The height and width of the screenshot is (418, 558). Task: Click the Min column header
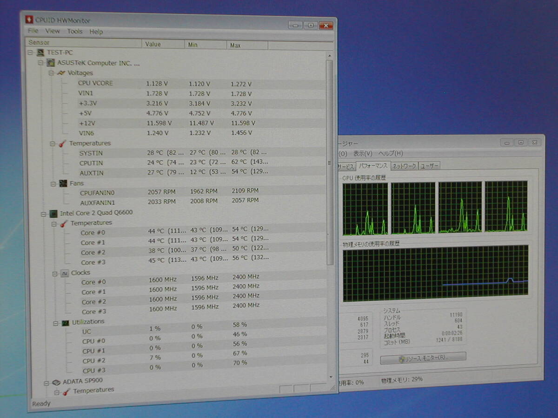click(206, 45)
